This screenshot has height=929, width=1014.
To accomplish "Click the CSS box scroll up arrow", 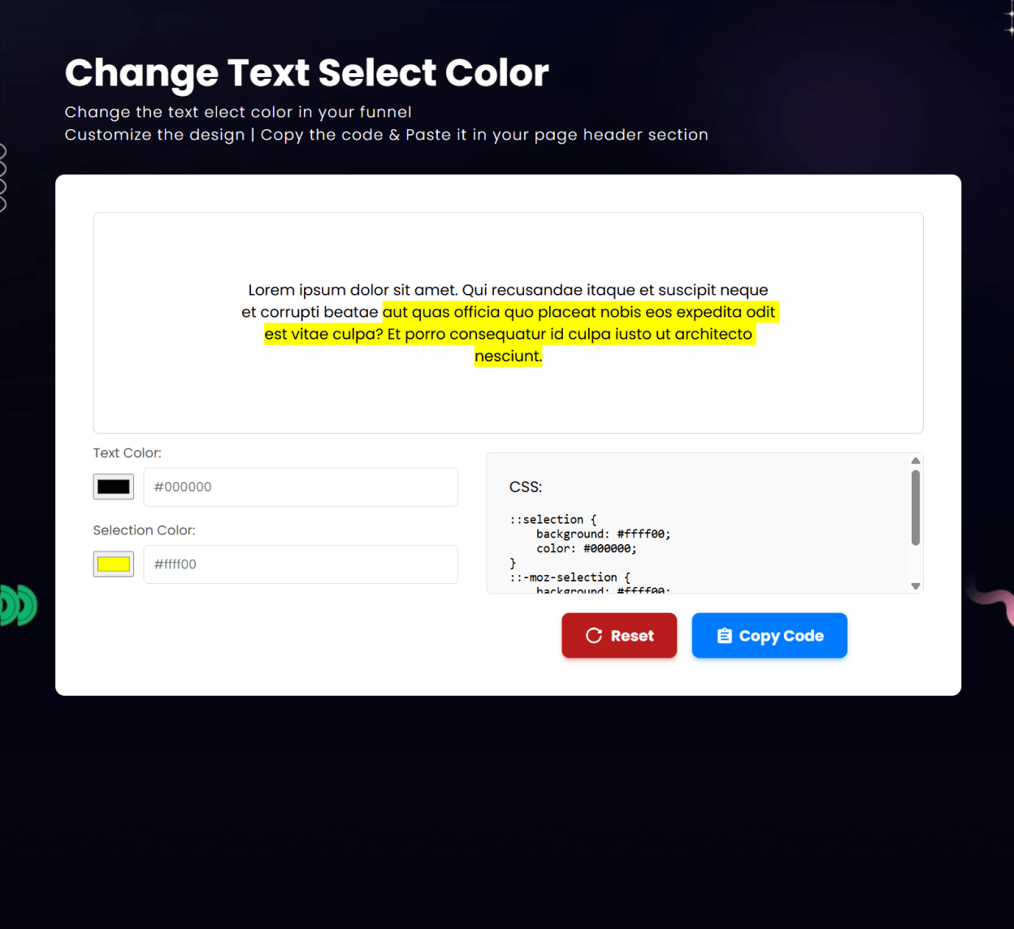I will (916, 460).
